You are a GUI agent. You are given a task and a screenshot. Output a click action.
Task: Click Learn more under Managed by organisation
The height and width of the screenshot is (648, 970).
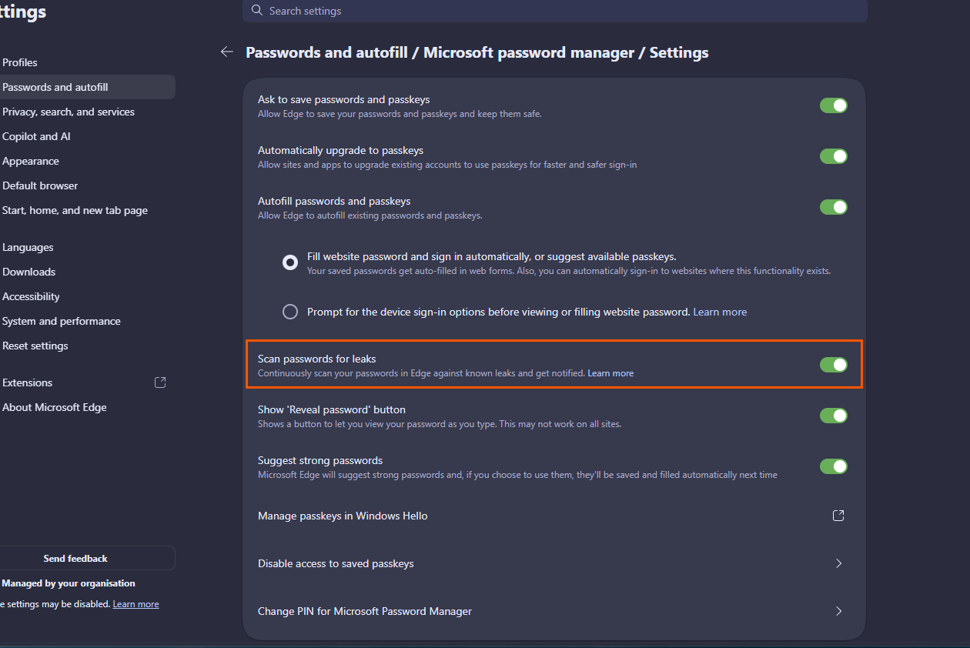pyautogui.click(x=135, y=604)
